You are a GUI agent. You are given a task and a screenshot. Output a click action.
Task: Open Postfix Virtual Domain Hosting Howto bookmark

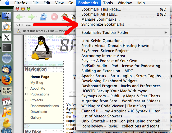pos(123,46)
